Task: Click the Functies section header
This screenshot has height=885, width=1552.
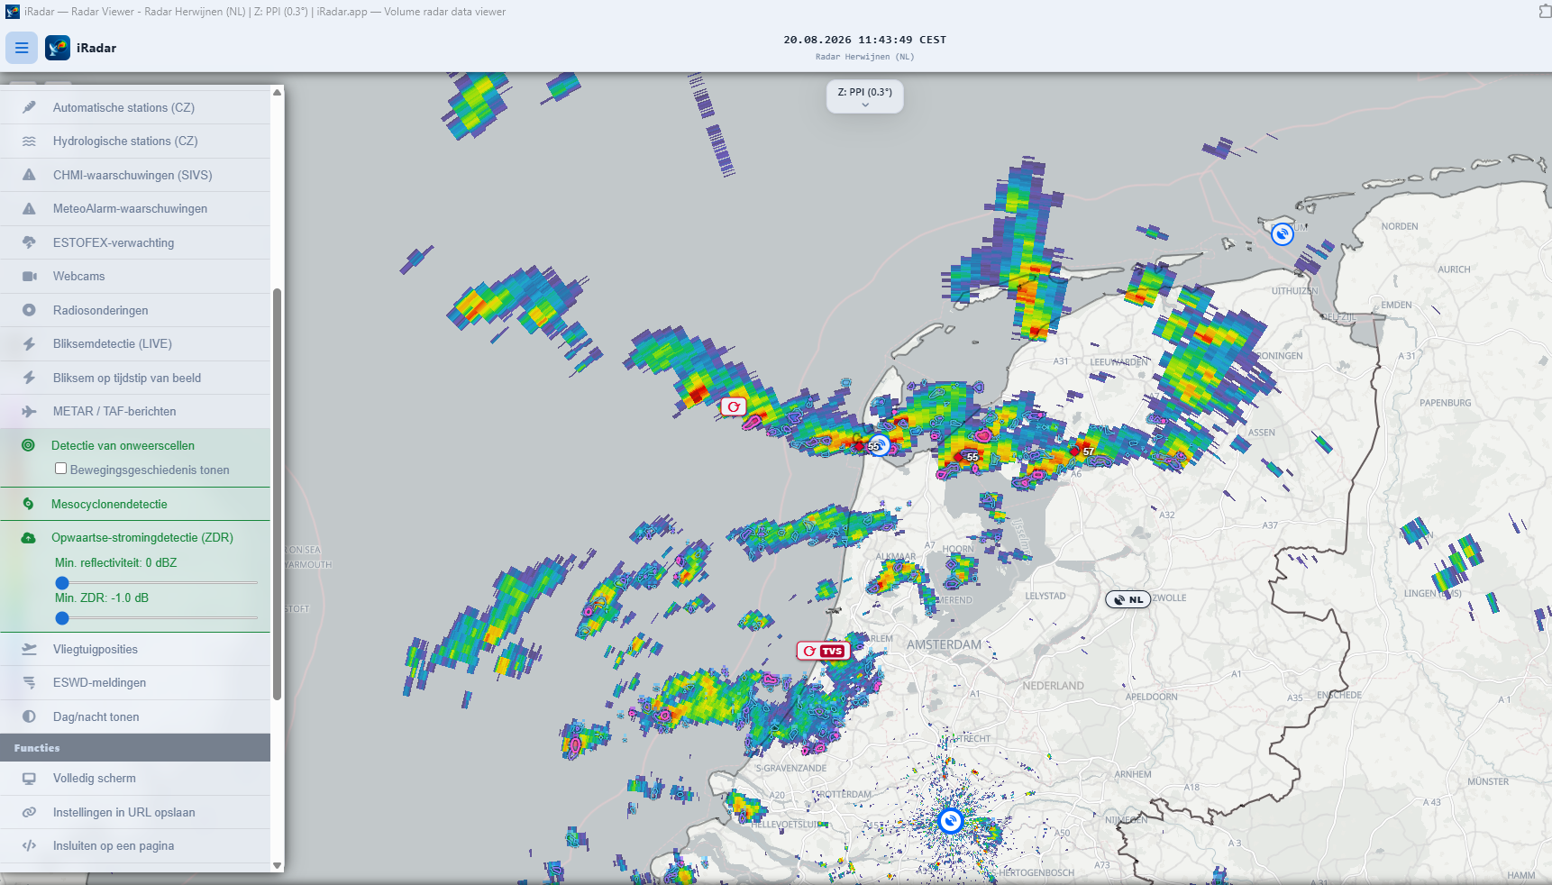Action: coord(135,748)
